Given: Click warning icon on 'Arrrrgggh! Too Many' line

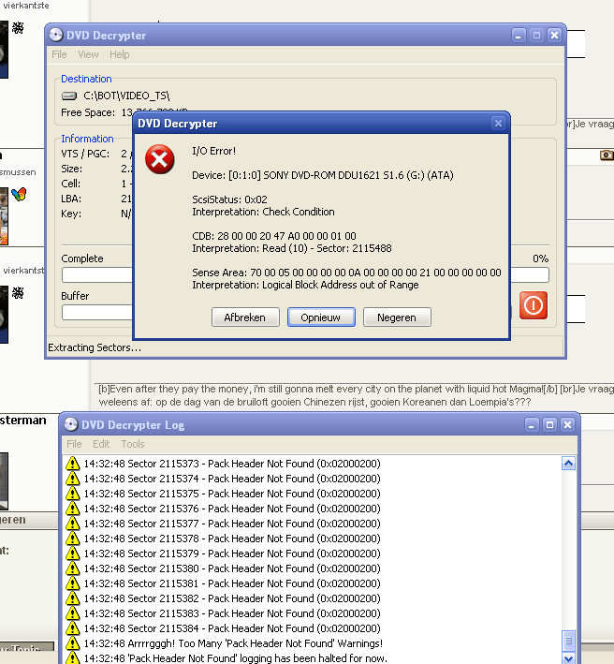Looking at the screenshot, I should pos(73,643).
